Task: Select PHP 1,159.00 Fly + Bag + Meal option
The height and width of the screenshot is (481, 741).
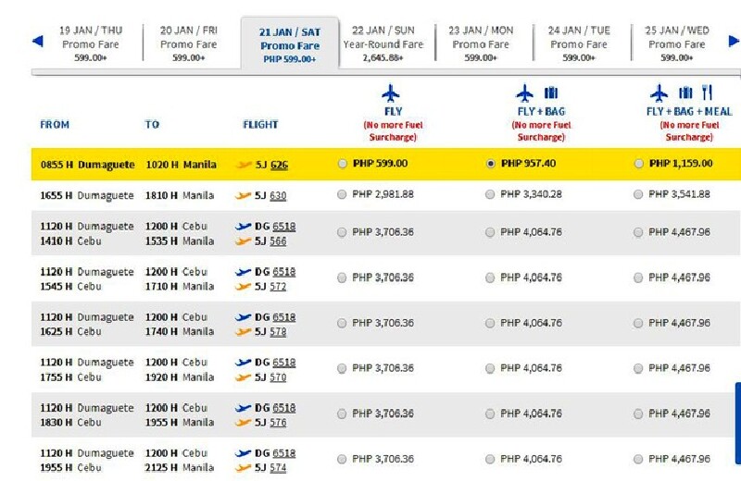Action: [x=639, y=164]
